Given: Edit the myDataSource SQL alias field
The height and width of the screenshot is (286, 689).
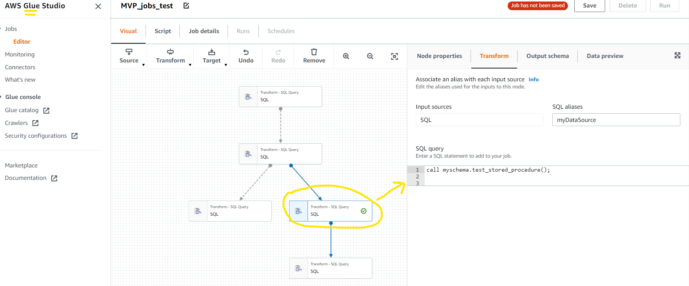Looking at the screenshot, I should pos(616,120).
